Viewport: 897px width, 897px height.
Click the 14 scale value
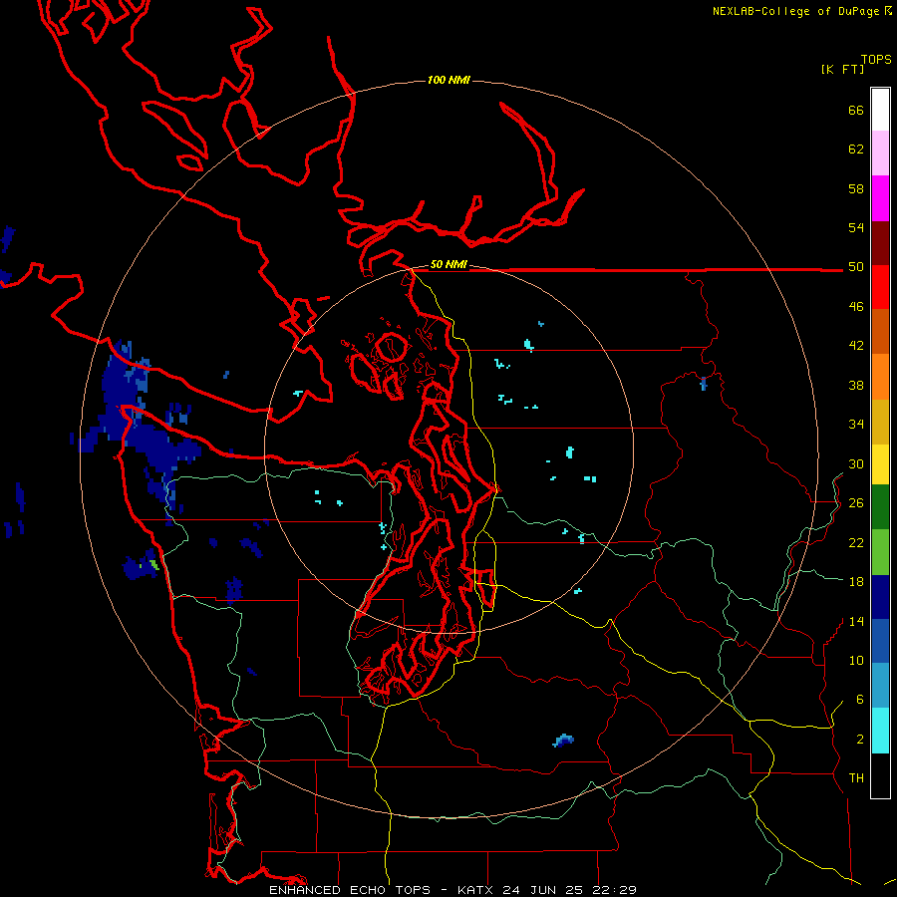pyautogui.click(x=856, y=621)
